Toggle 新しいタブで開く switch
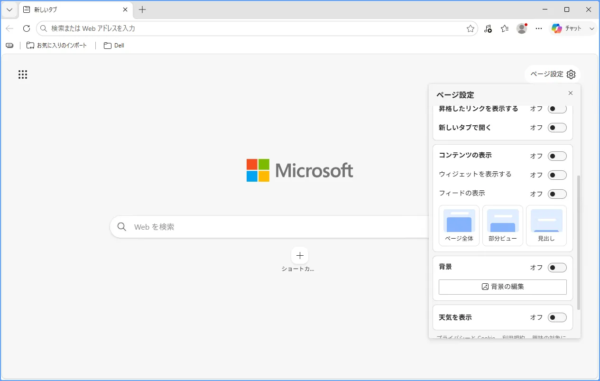 pyautogui.click(x=557, y=128)
